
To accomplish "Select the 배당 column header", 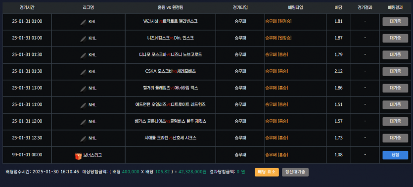I will click(x=338, y=7).
